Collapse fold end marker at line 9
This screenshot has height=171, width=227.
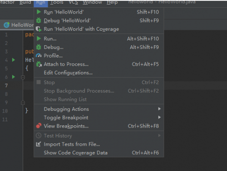[23, 103]
